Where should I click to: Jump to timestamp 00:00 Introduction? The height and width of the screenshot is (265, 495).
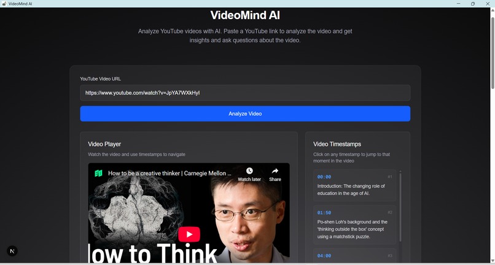[x=354, y=185]
